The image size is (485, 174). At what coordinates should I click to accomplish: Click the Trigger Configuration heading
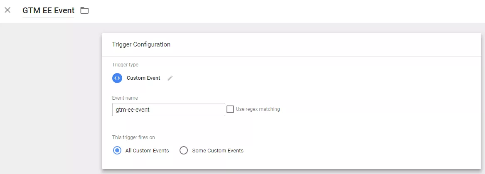(x=141, y=44)
